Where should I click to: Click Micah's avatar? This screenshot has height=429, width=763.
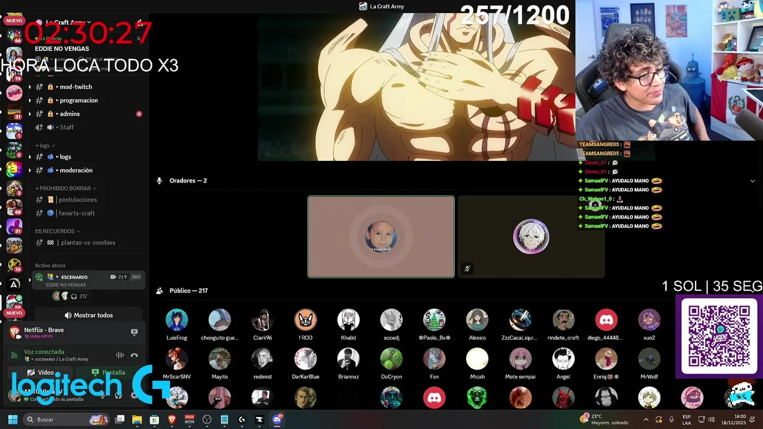477,359
